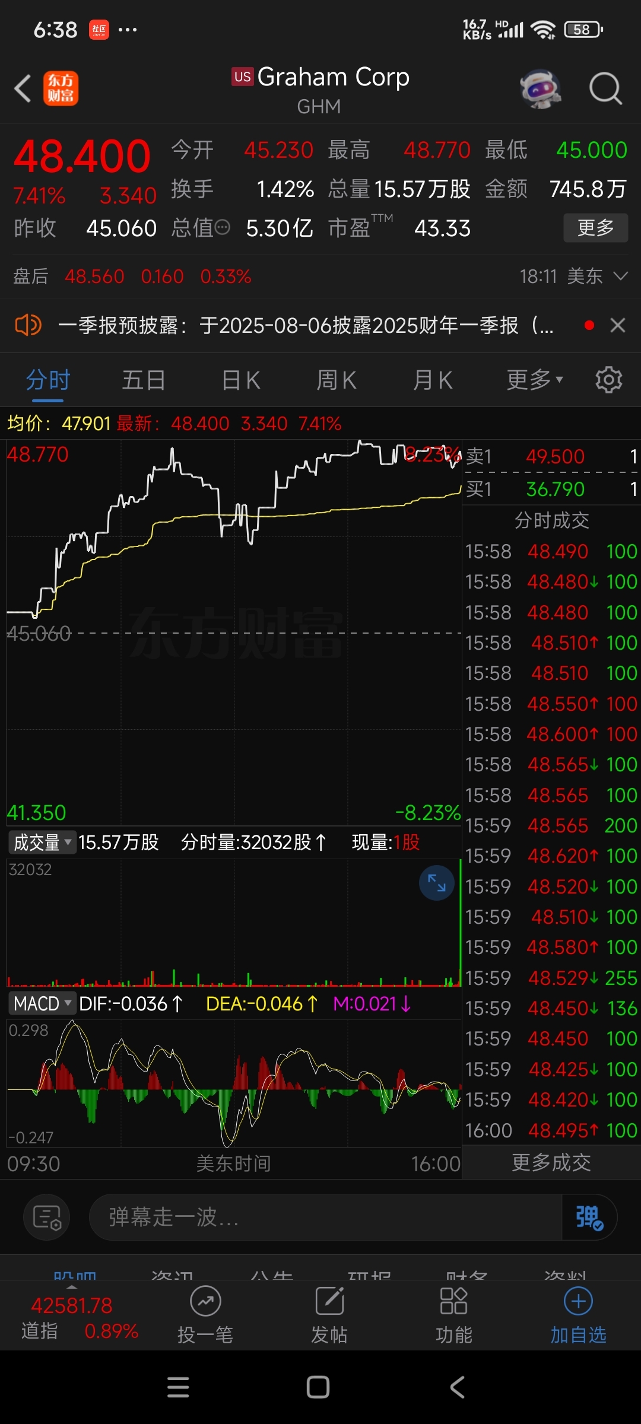
Task: Tap the MACD indicator chart
Action: (234, 1083)
